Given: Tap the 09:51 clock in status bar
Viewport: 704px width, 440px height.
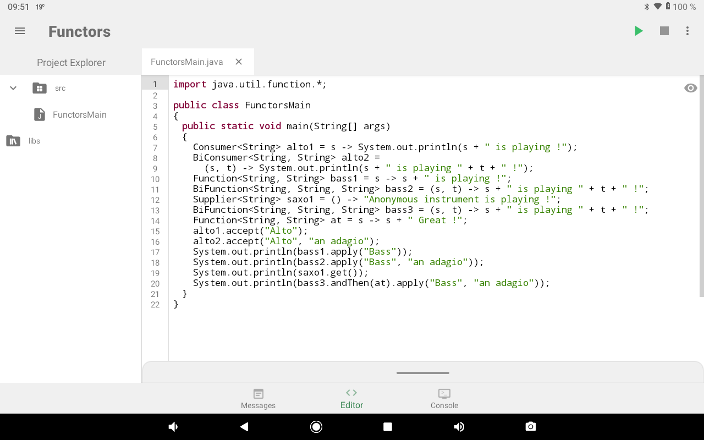Looking at the screenshot, I should 19,7.
